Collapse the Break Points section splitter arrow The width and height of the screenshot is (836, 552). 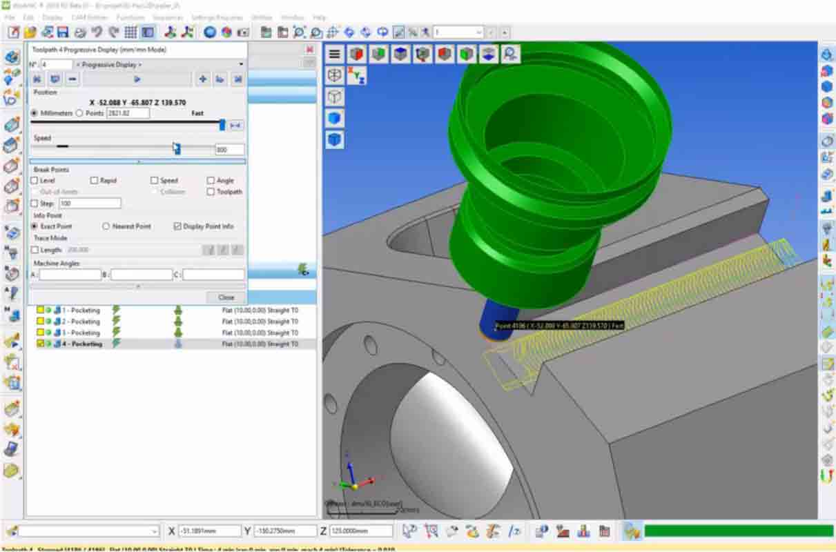pyautogui.click(x=138, y=161)
